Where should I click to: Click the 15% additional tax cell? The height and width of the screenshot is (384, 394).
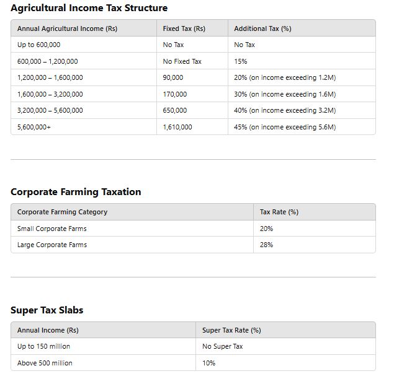[241, 61]
